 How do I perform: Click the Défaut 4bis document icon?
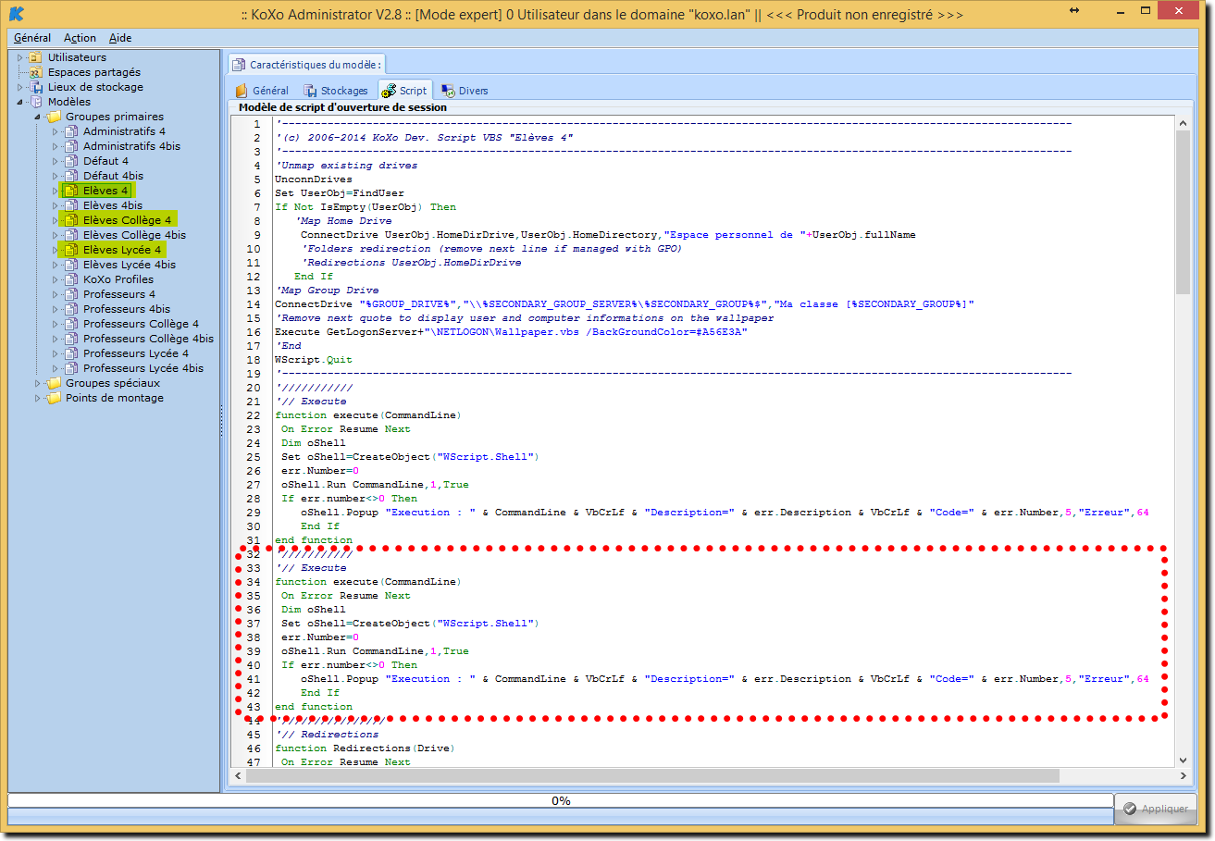pos(70,176)
